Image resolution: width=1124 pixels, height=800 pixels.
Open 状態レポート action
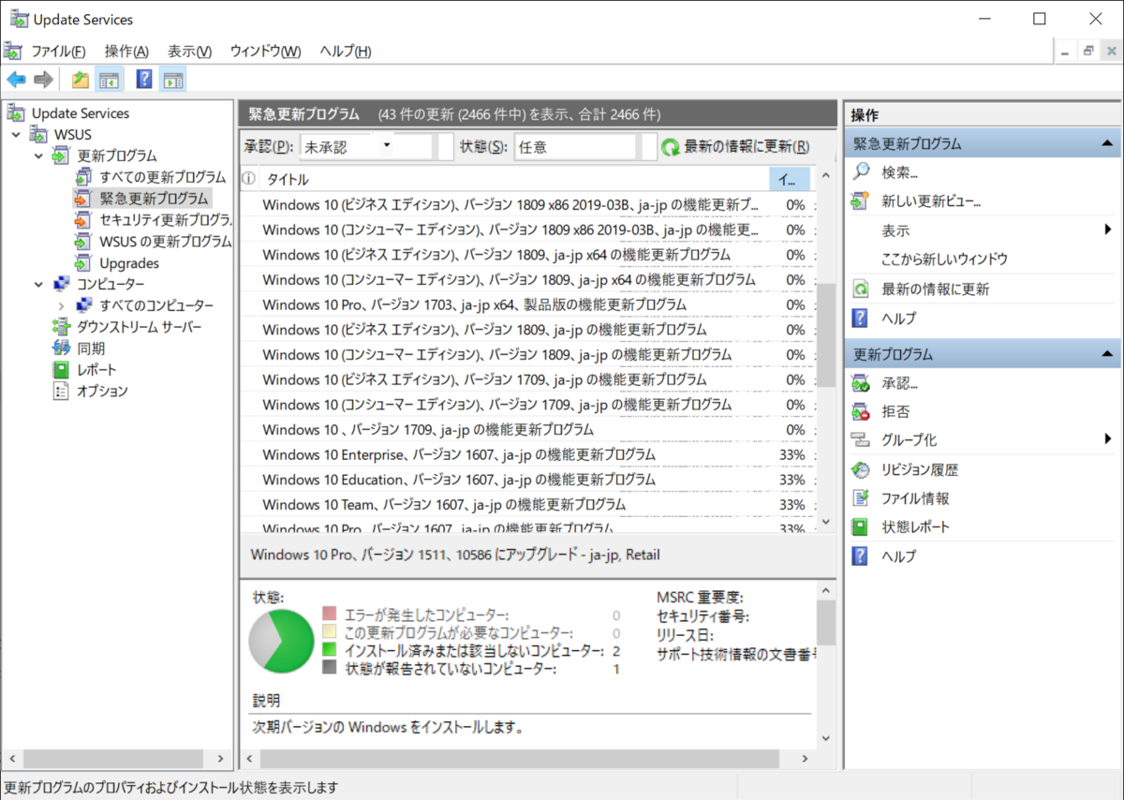pyautogui.click(x=915, y=527)
